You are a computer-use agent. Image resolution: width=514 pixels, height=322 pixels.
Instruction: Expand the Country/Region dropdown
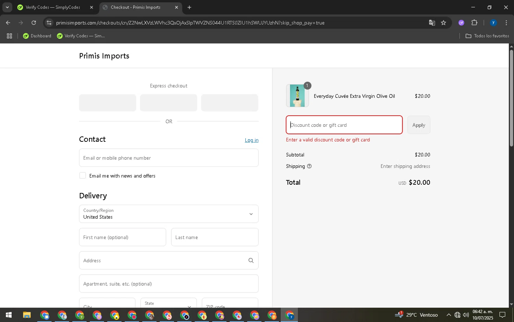(x=169, y=214)
